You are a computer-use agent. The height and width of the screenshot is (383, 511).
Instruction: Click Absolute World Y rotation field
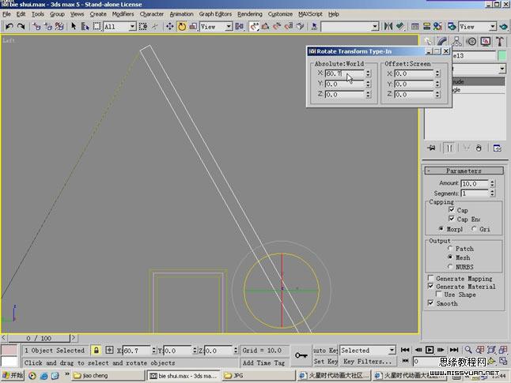[344, 84]
